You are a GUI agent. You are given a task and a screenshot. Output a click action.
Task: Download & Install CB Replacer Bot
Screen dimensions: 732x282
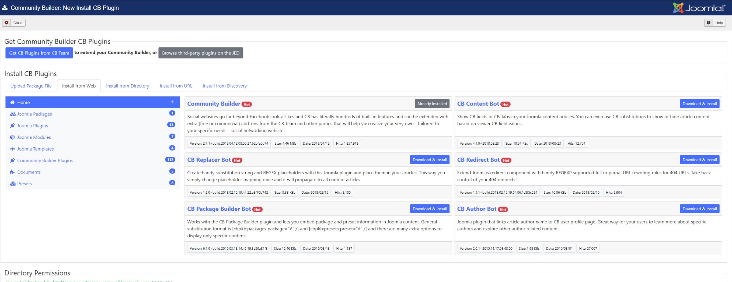click(x=430, y=160)
